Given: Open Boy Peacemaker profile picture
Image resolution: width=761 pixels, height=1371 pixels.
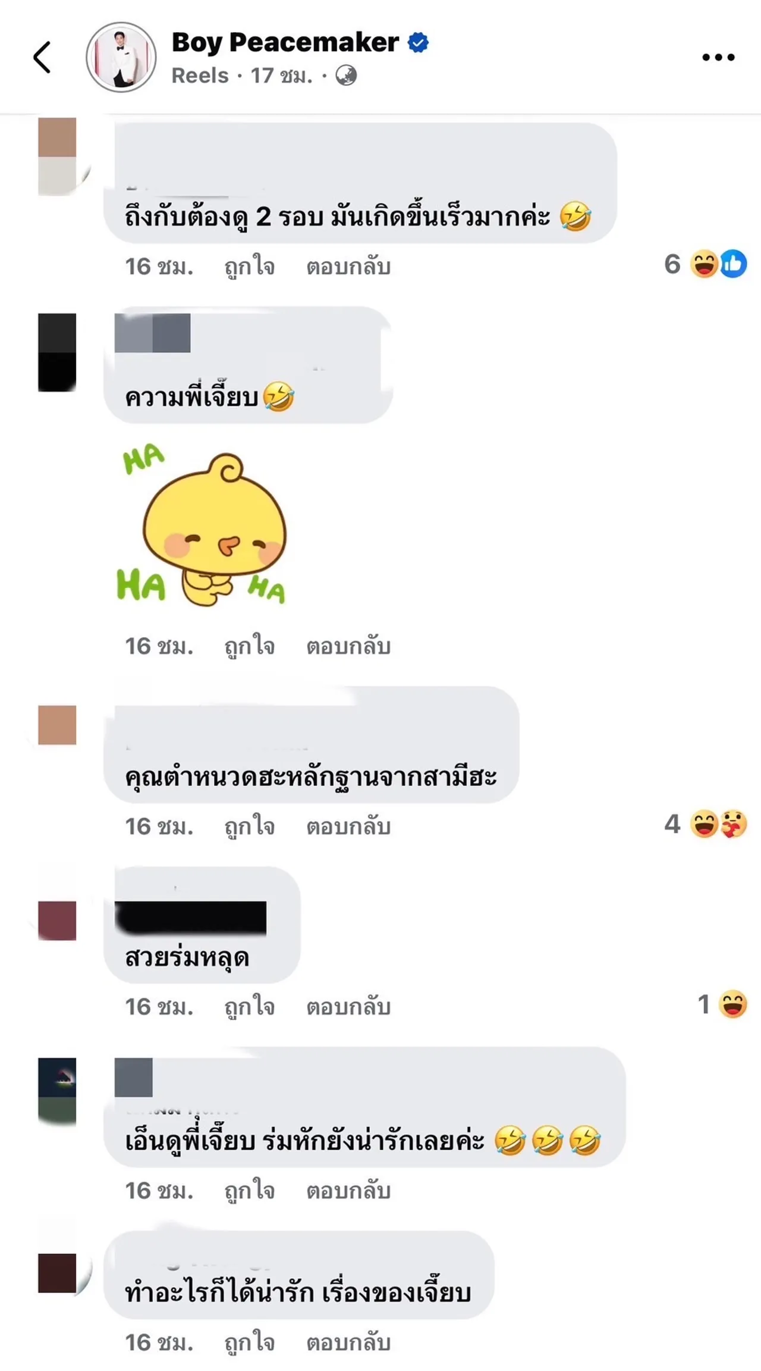Looking at the screenshot, I should (x=121, y=57).
